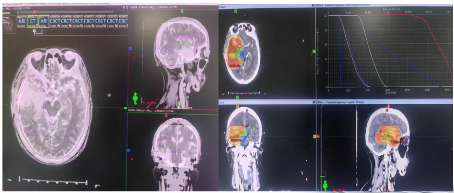Image resolution: width=454 pixels, height=193 pixels.
Task: Click the green slice marker atop axial dose view
Action: click(x=236, y=11)
